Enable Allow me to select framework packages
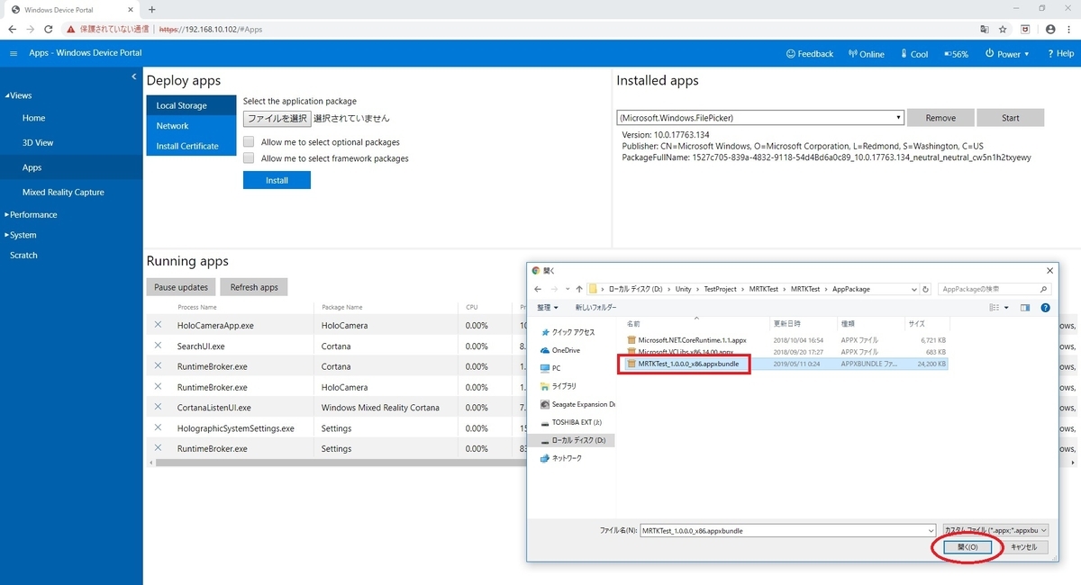The width and height of the screenshot is (1081, 585). click(249, 157)
